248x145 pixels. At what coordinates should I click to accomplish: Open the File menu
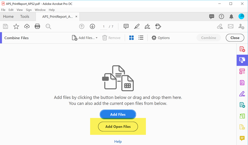3,10
